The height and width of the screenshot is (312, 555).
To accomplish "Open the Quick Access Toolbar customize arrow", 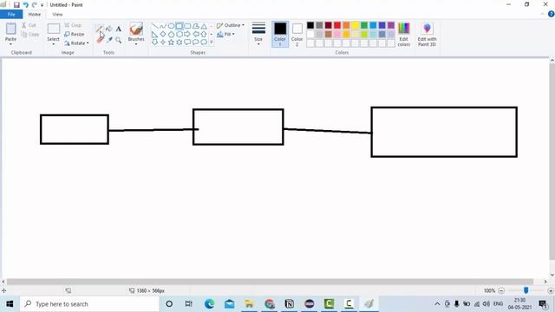I will 42,5.
